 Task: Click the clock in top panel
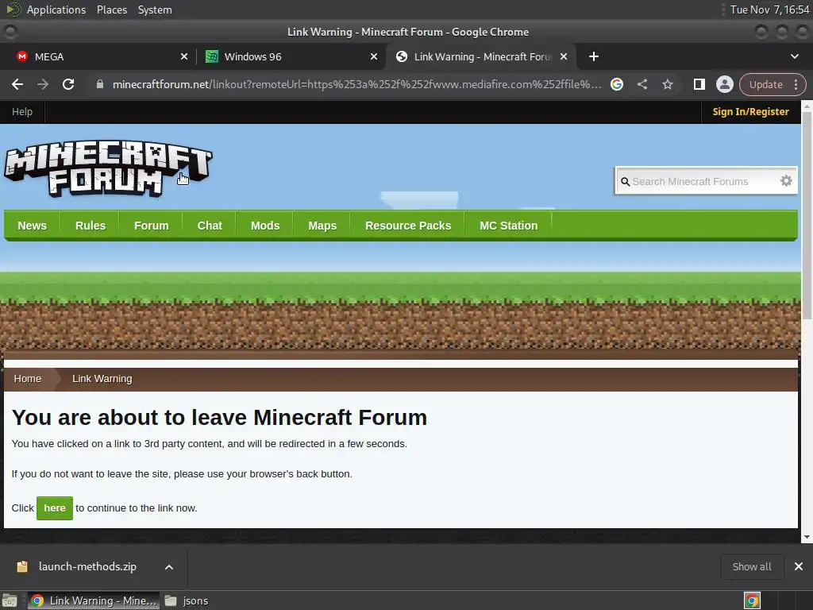pos(769,10)
